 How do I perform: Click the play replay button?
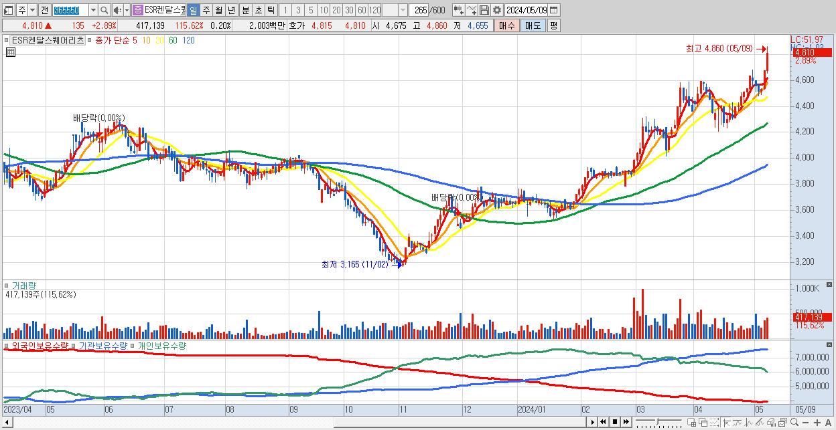coord(593,422)
